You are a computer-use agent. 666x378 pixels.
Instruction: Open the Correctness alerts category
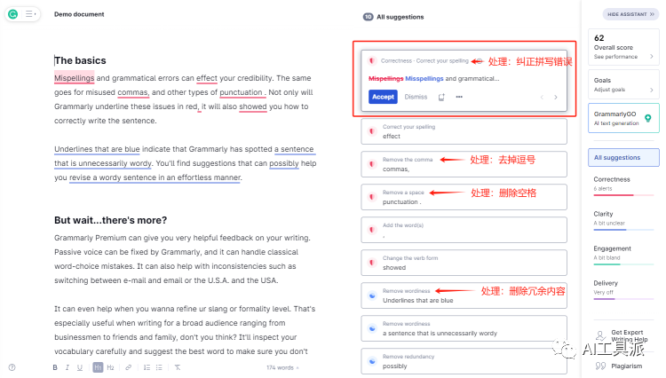tap(623, 185)
